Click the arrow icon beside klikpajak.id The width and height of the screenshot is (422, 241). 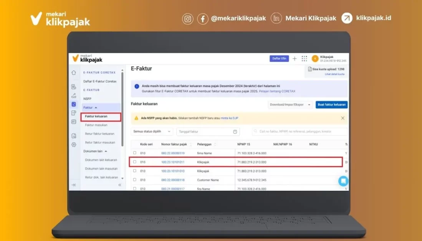pos(347,18)
